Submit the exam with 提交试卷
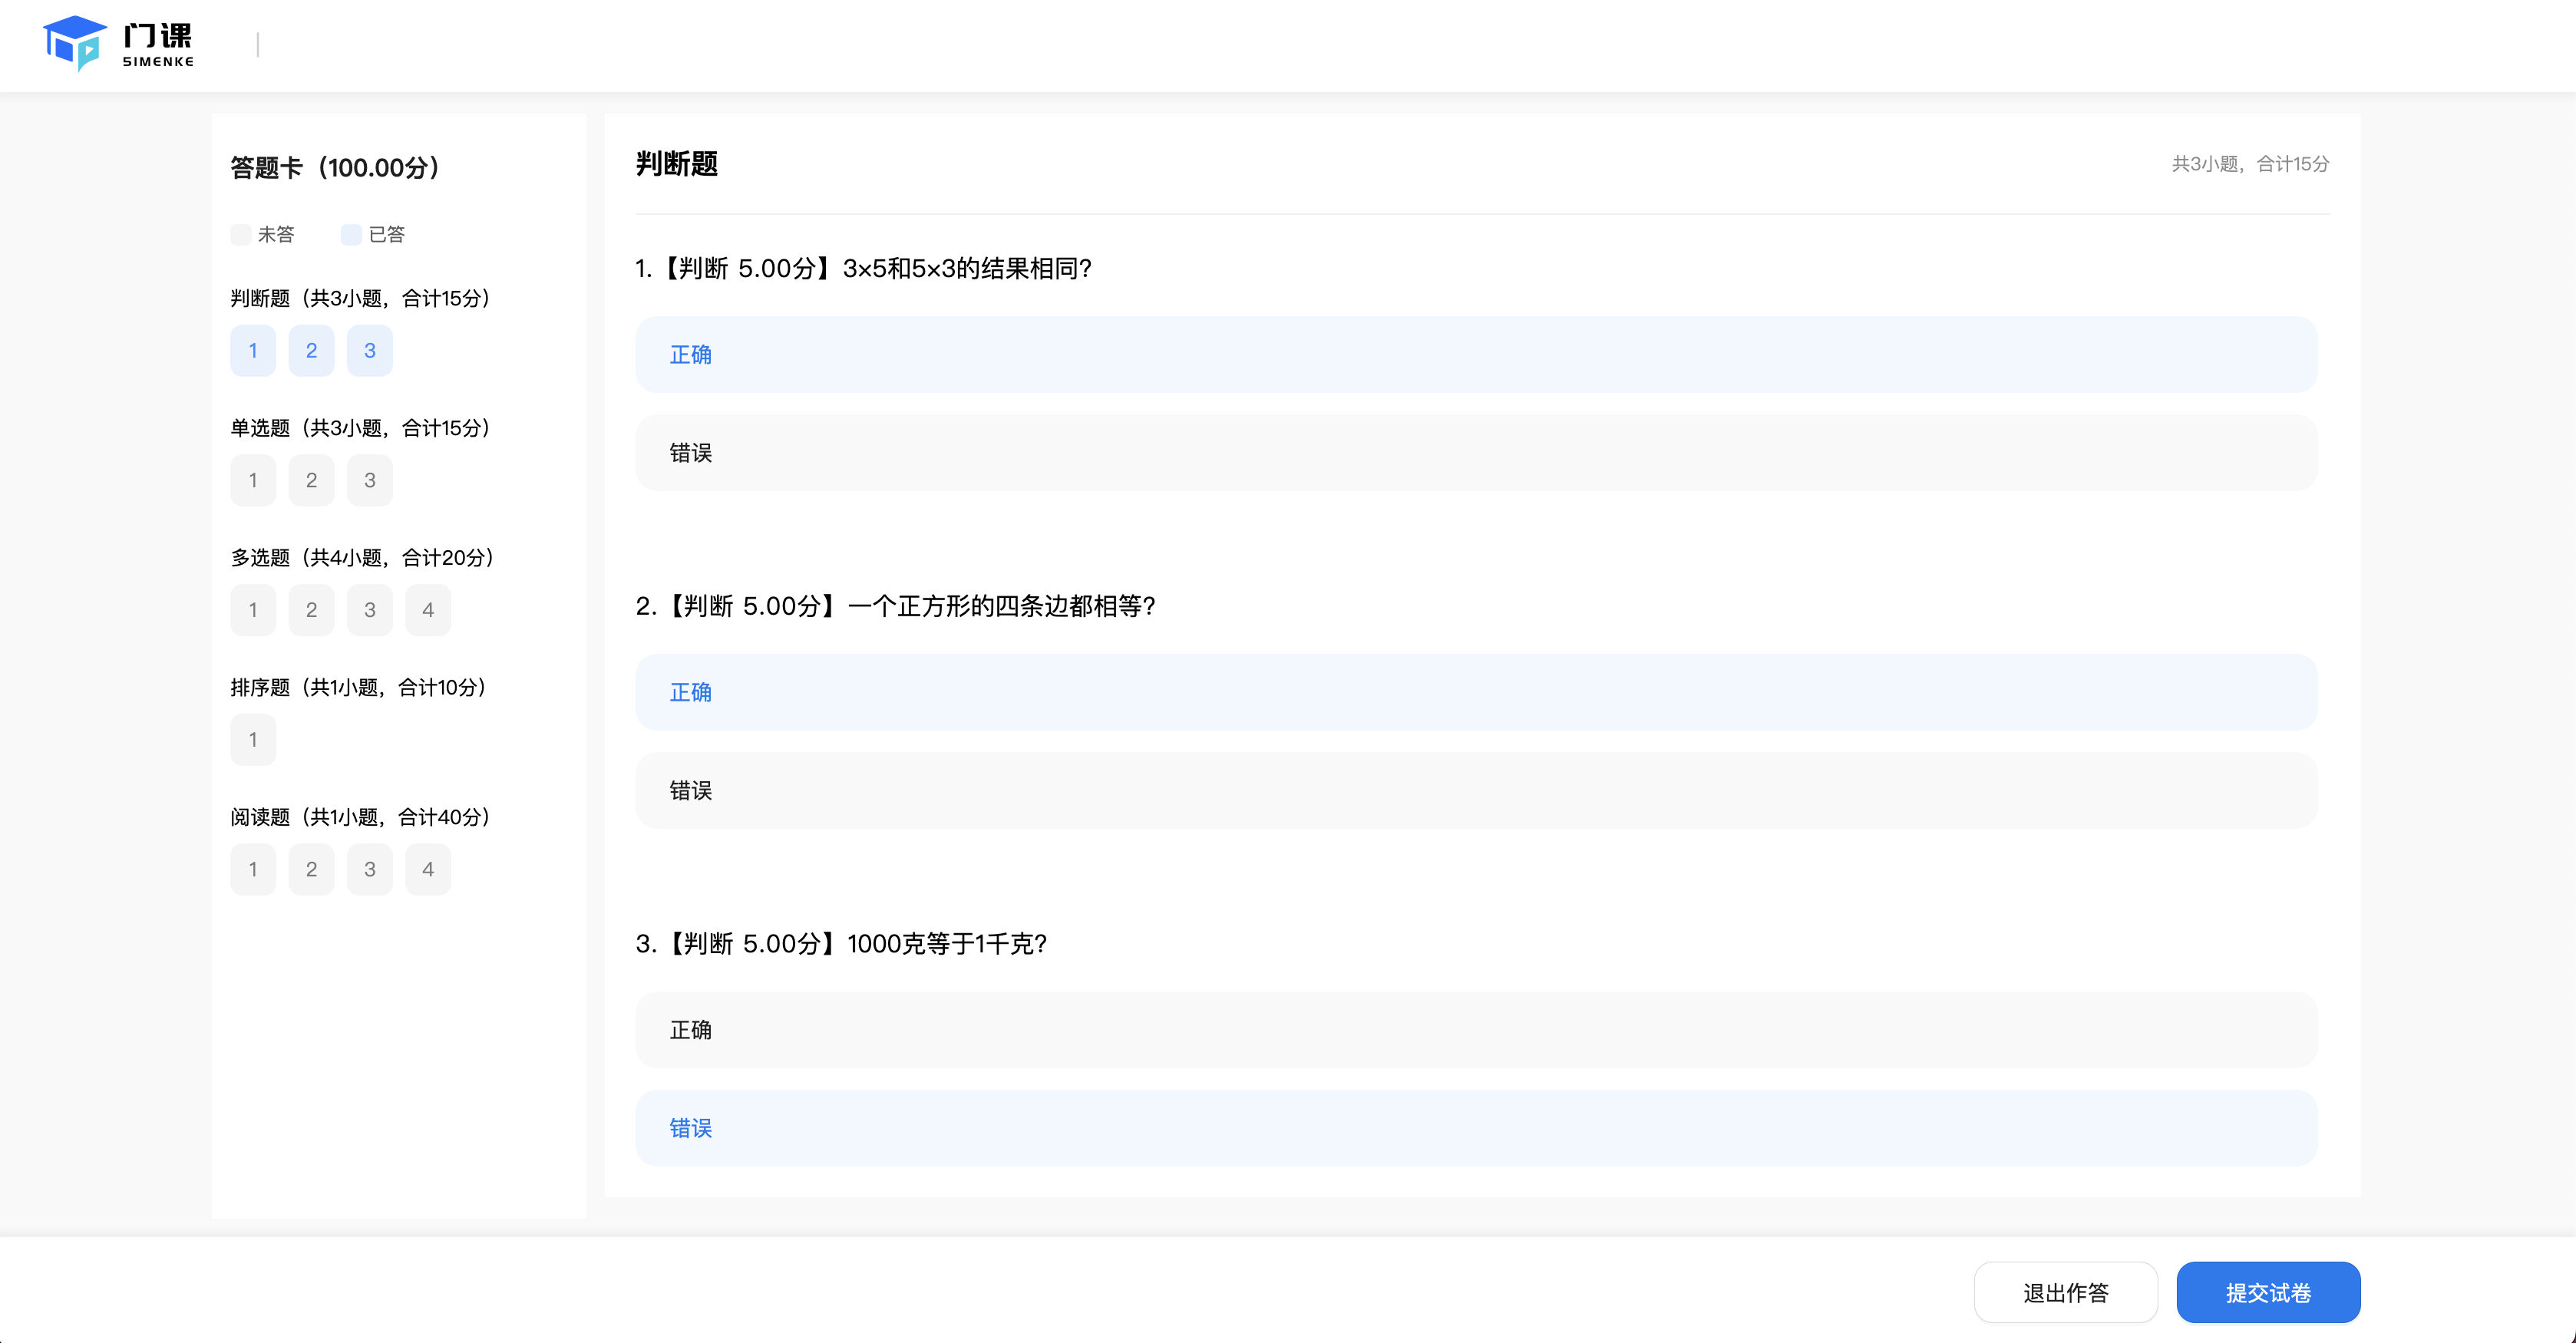 coord(2268,1292)
